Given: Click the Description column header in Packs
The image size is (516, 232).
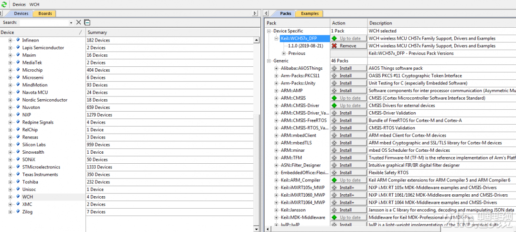Looking at the screenshot, I should coord(441,23).
